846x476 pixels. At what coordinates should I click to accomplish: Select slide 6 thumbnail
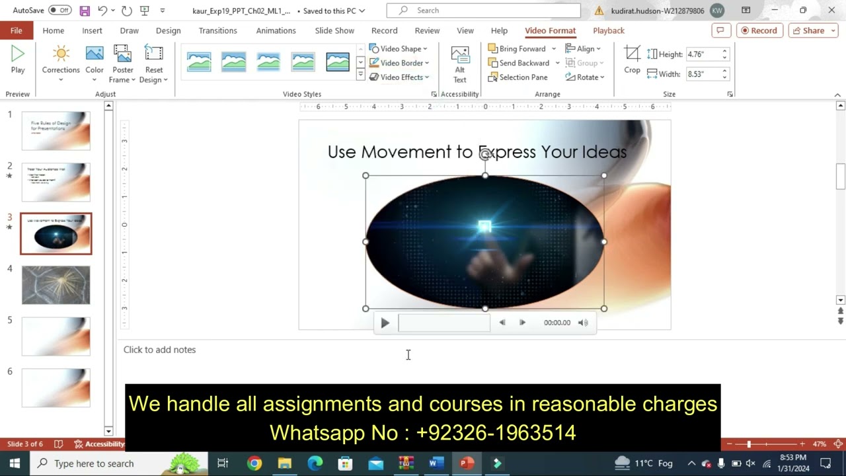[56, 387]
